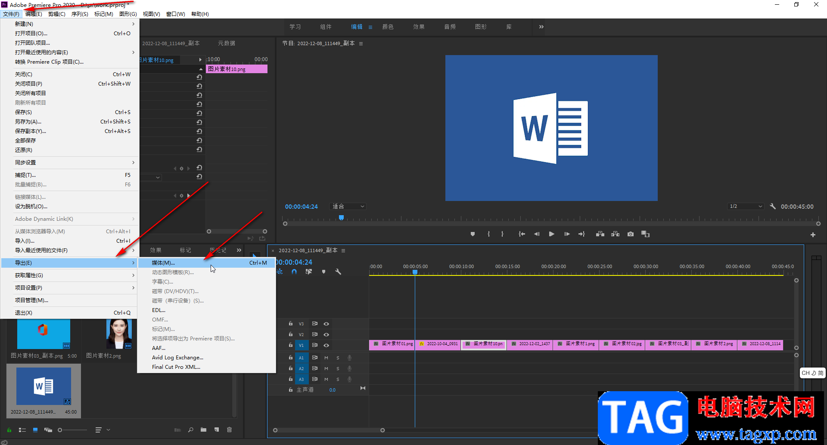Open the timeline sequence panel menu
Screen dimensions: 827x445
(x=343, y=250)
